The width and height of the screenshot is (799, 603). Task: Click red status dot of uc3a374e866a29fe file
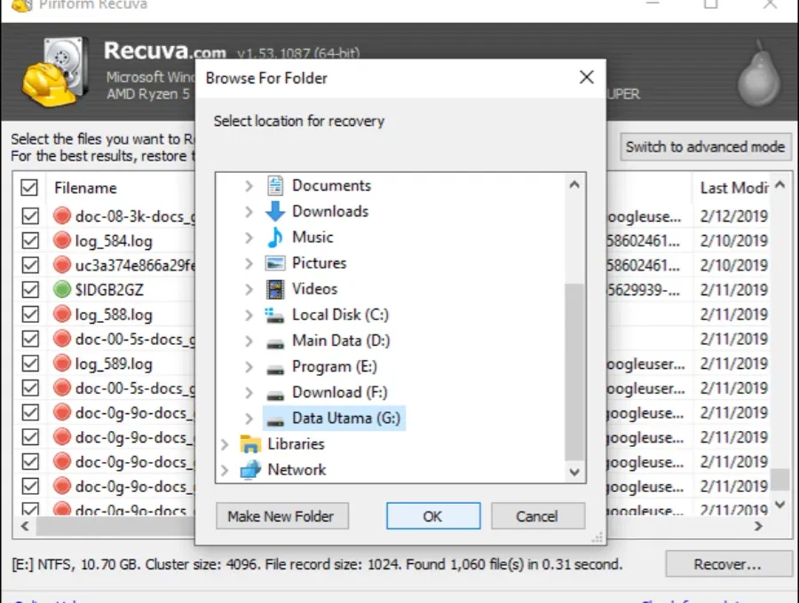click(x=61, y=264)
